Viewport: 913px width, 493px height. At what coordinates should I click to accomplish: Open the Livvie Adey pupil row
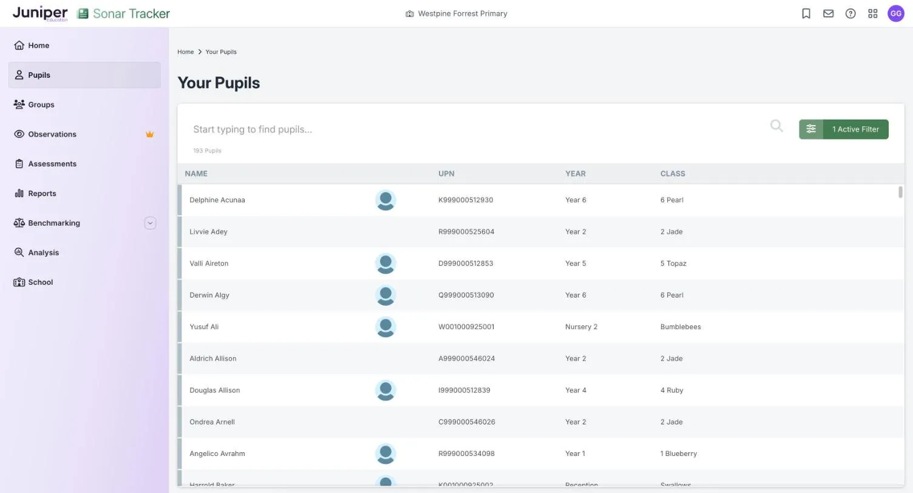[x=541, y=232]
